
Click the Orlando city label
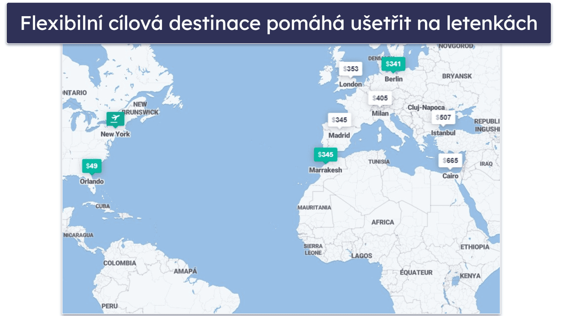tap(92, 181)
